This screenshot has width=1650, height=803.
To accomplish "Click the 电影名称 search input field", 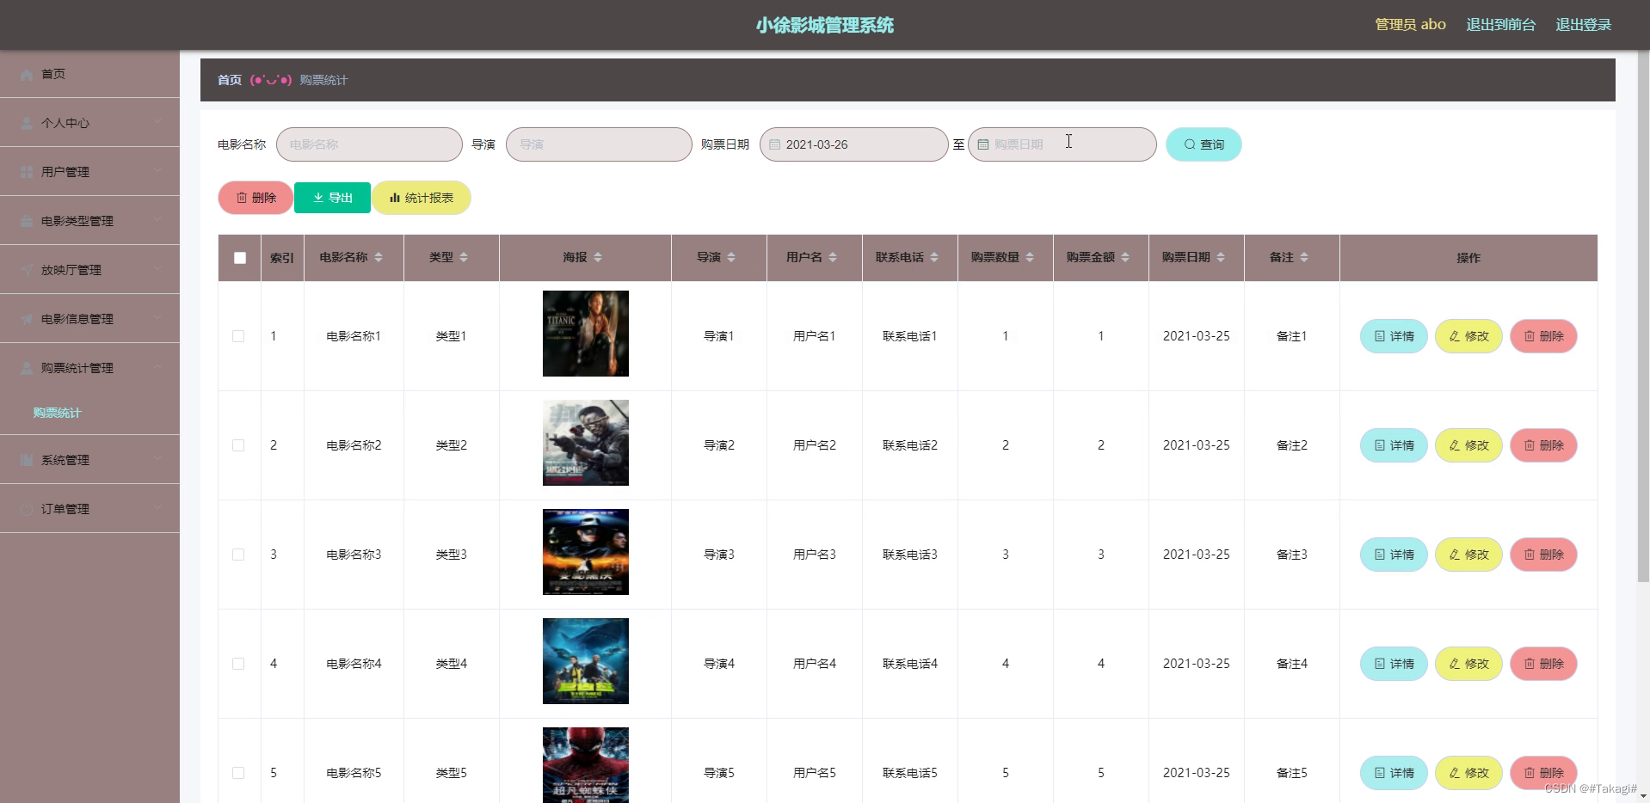I will pyautogui.click(x=369, y=144).
